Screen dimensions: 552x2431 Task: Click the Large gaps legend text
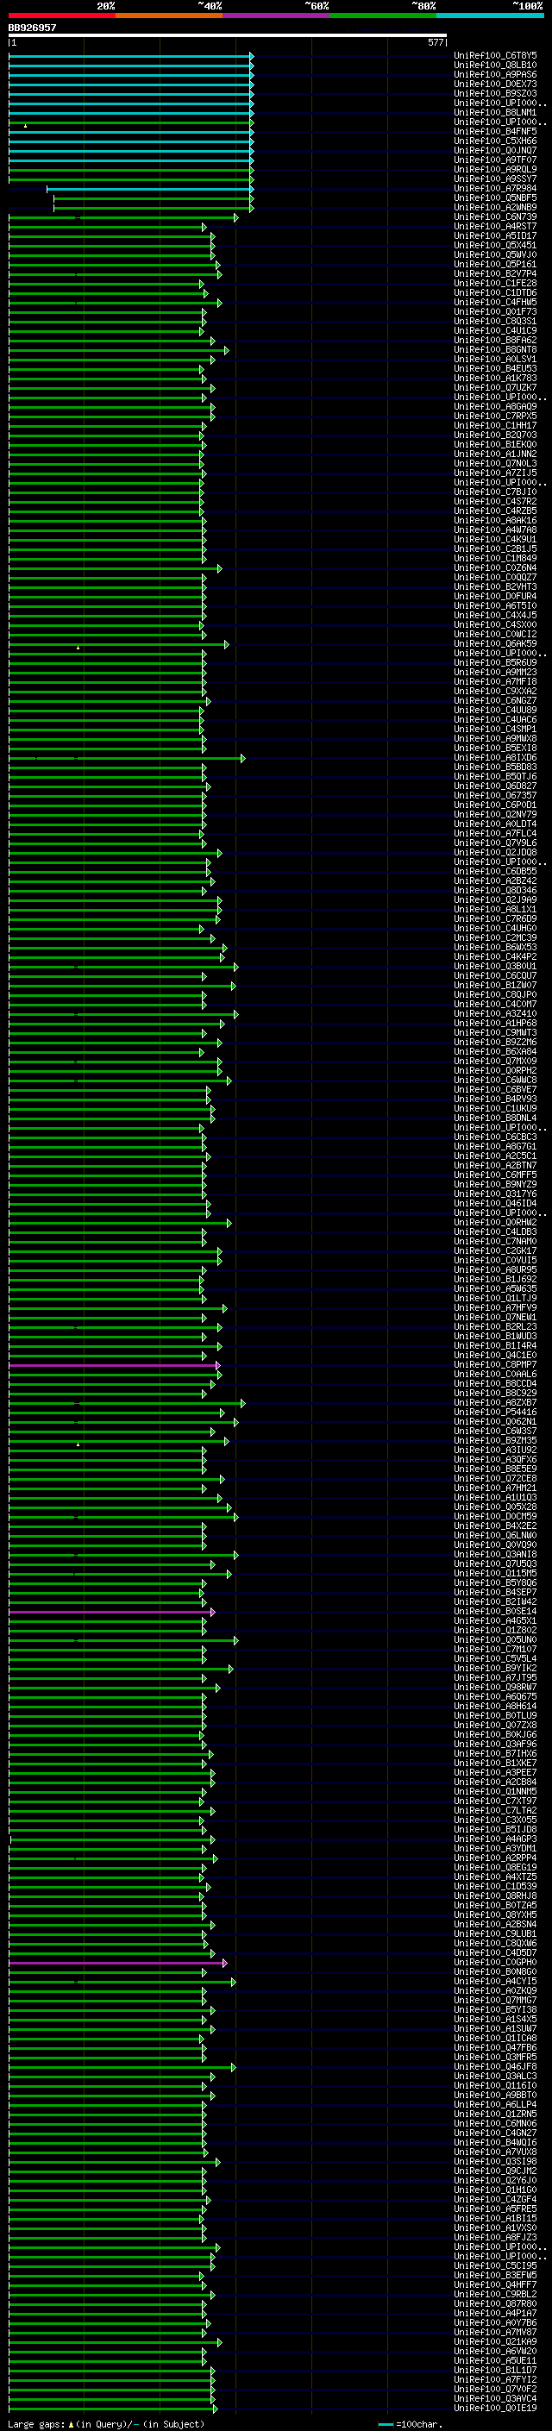106,2423
